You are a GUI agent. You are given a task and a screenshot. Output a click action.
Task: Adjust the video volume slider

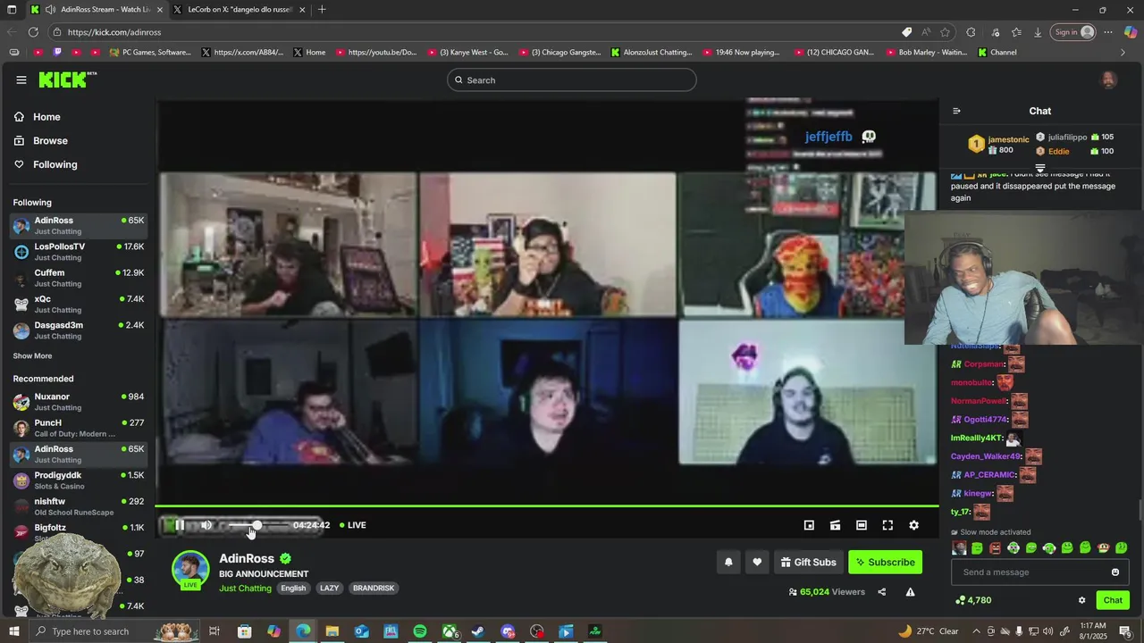[257, 525]
